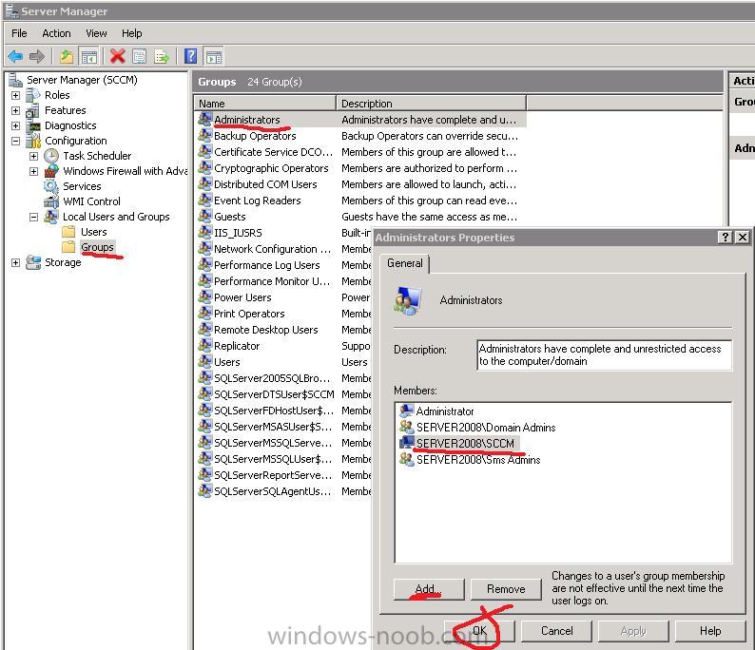The image size is (755, 650).
Task: Click the Forward arrow toolbar icon
Action: 36,56
